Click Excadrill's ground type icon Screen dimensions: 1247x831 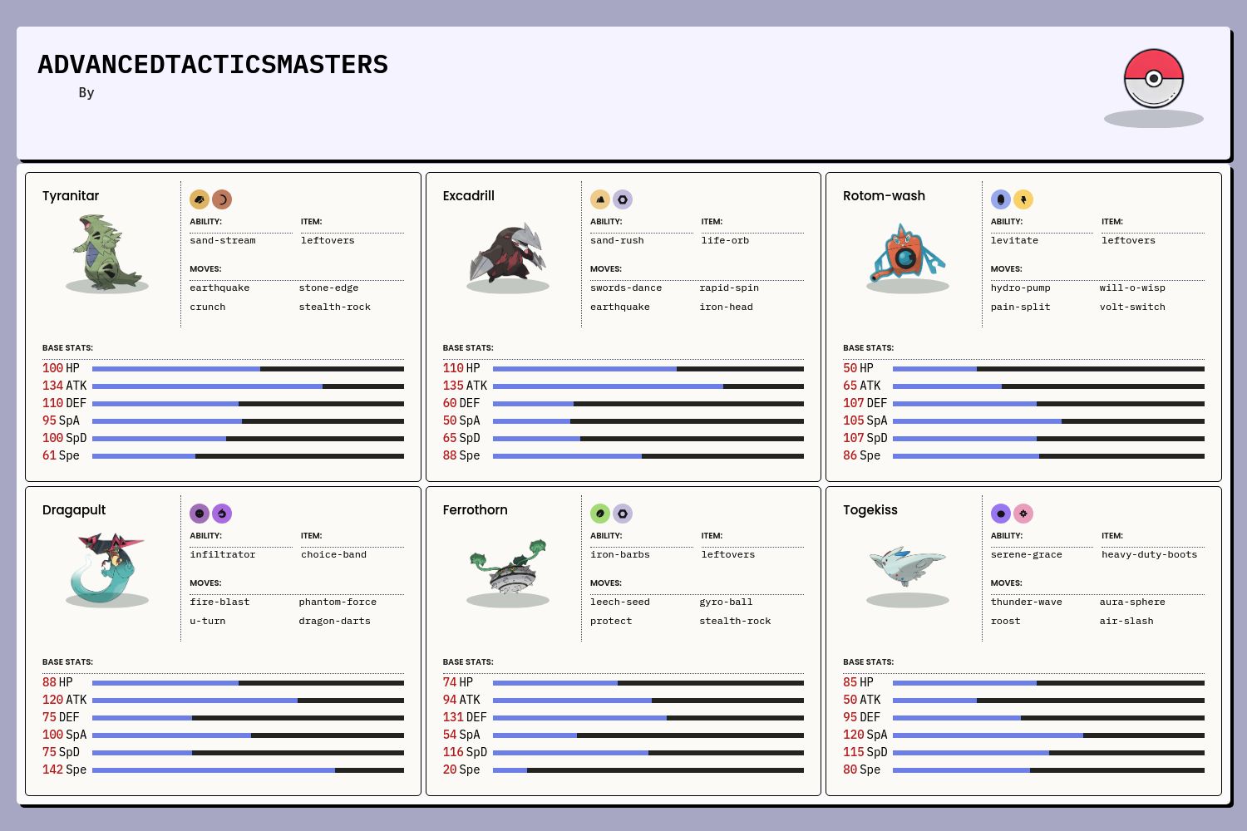[600, 199]
